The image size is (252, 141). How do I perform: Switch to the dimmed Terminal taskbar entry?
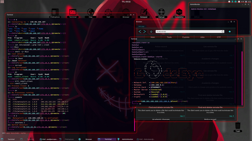pos(29,139)
